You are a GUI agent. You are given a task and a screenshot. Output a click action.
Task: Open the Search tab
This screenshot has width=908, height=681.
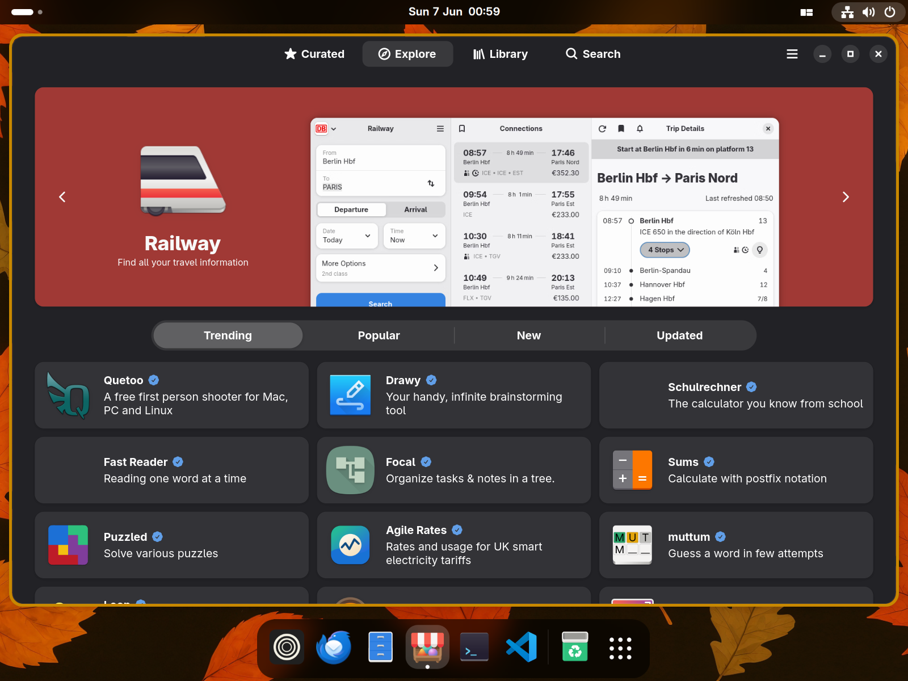593,54
